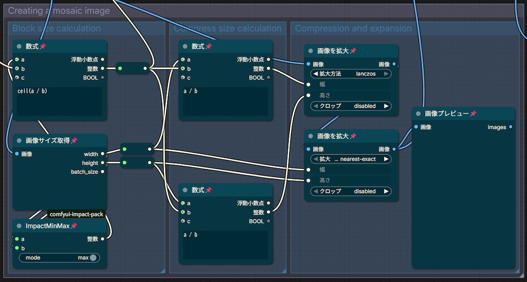
Task: Click the 浮動小数点 output label on the lower Compress 数式 node
Action: point(251,203)
